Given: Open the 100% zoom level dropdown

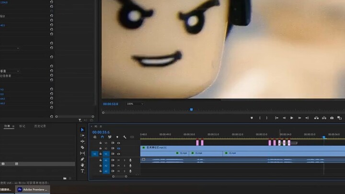Looking at the screenshot, I should pos(135,104).
